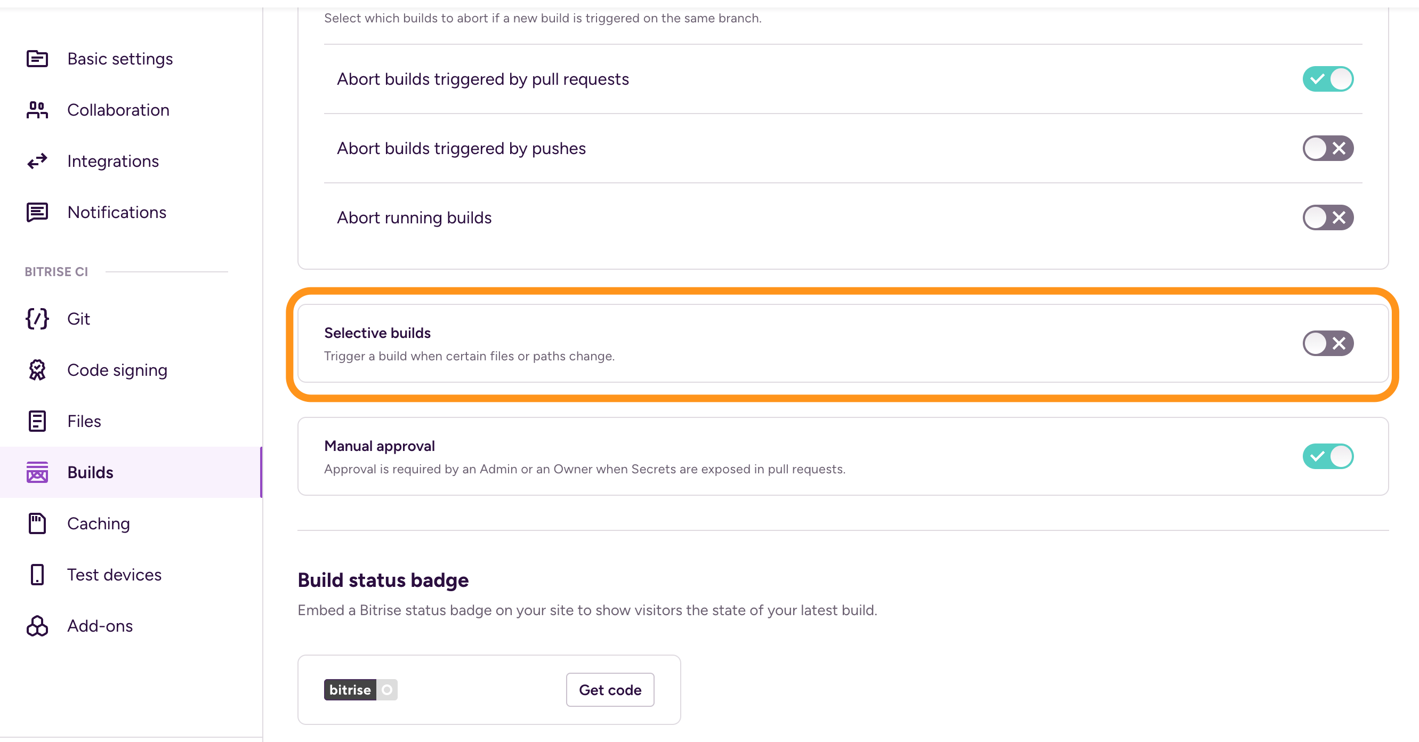Click the Code signing badge icon
Screen dimensions: 1419x742
pyautogui.click(x=37, y=369)
